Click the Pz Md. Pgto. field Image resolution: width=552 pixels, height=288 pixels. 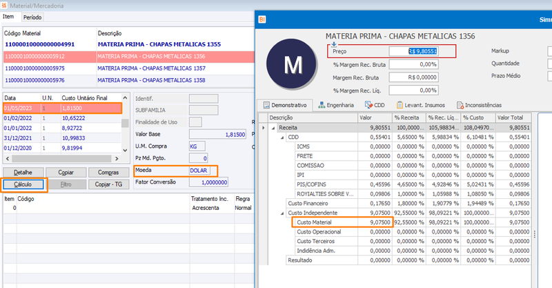(x=198, y=158)
